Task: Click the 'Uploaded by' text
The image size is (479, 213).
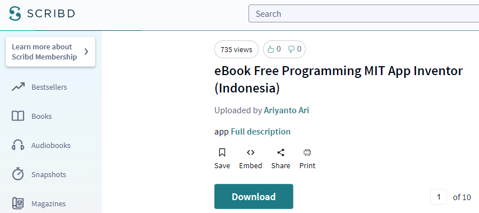Action: tap(238, 110)
